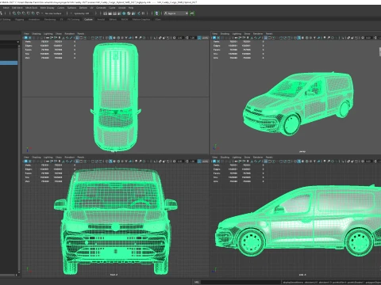The height and width of the screenshot is (285, 381).
Task: Toggle Snap to curves in status line
Action: click(x=18, y=13)
